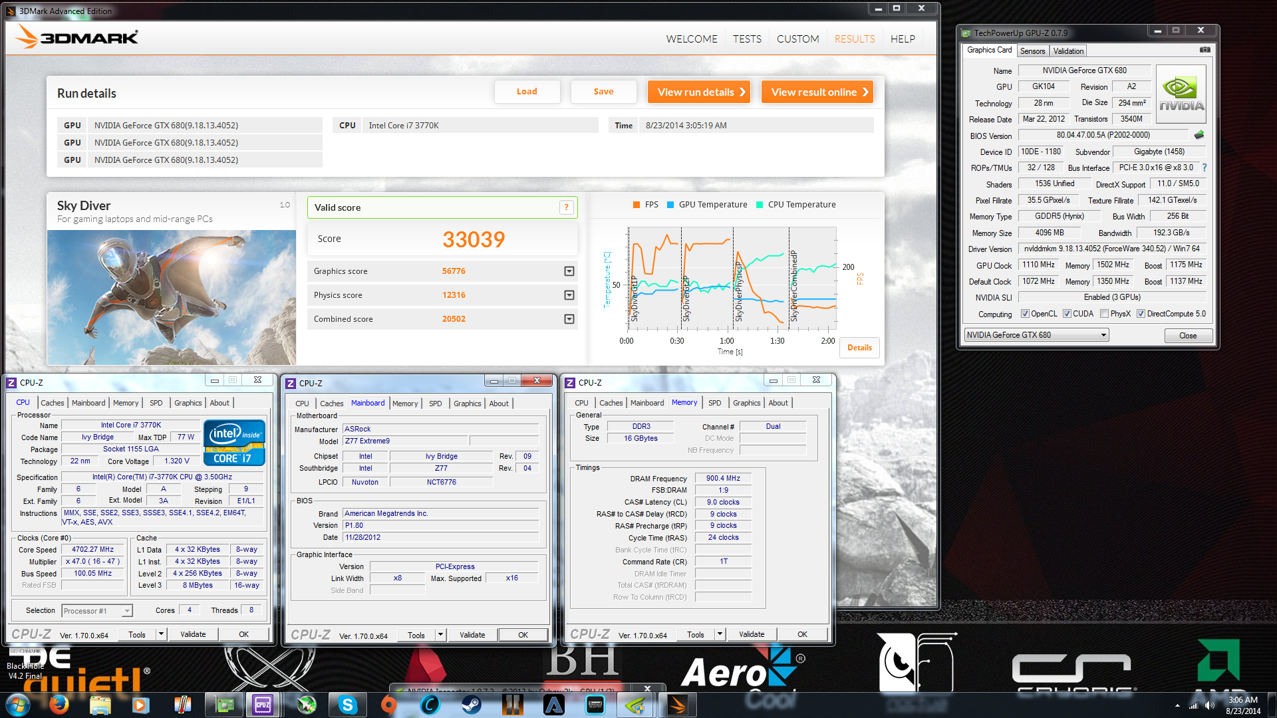Click the GPU Temperature blue legend swatch

[670, 205]
